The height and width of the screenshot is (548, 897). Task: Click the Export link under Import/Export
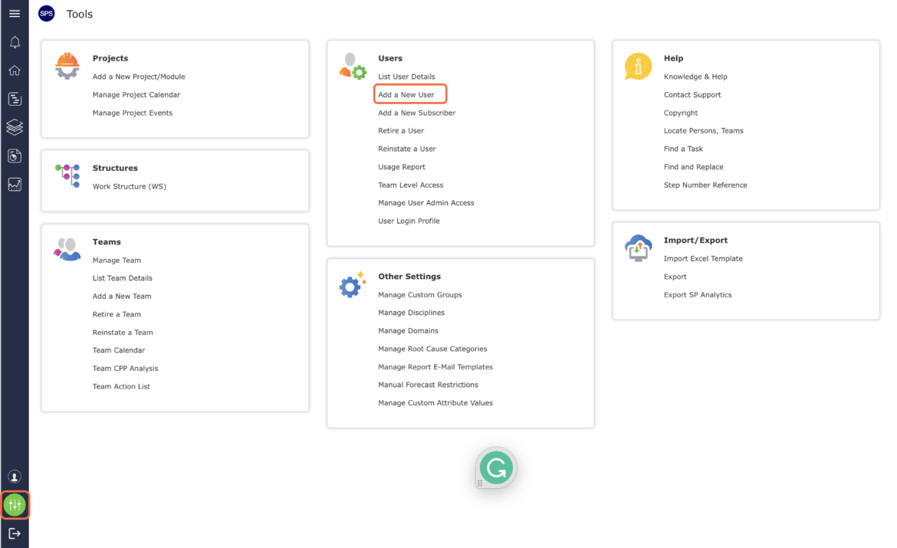(x=675, y=277)
